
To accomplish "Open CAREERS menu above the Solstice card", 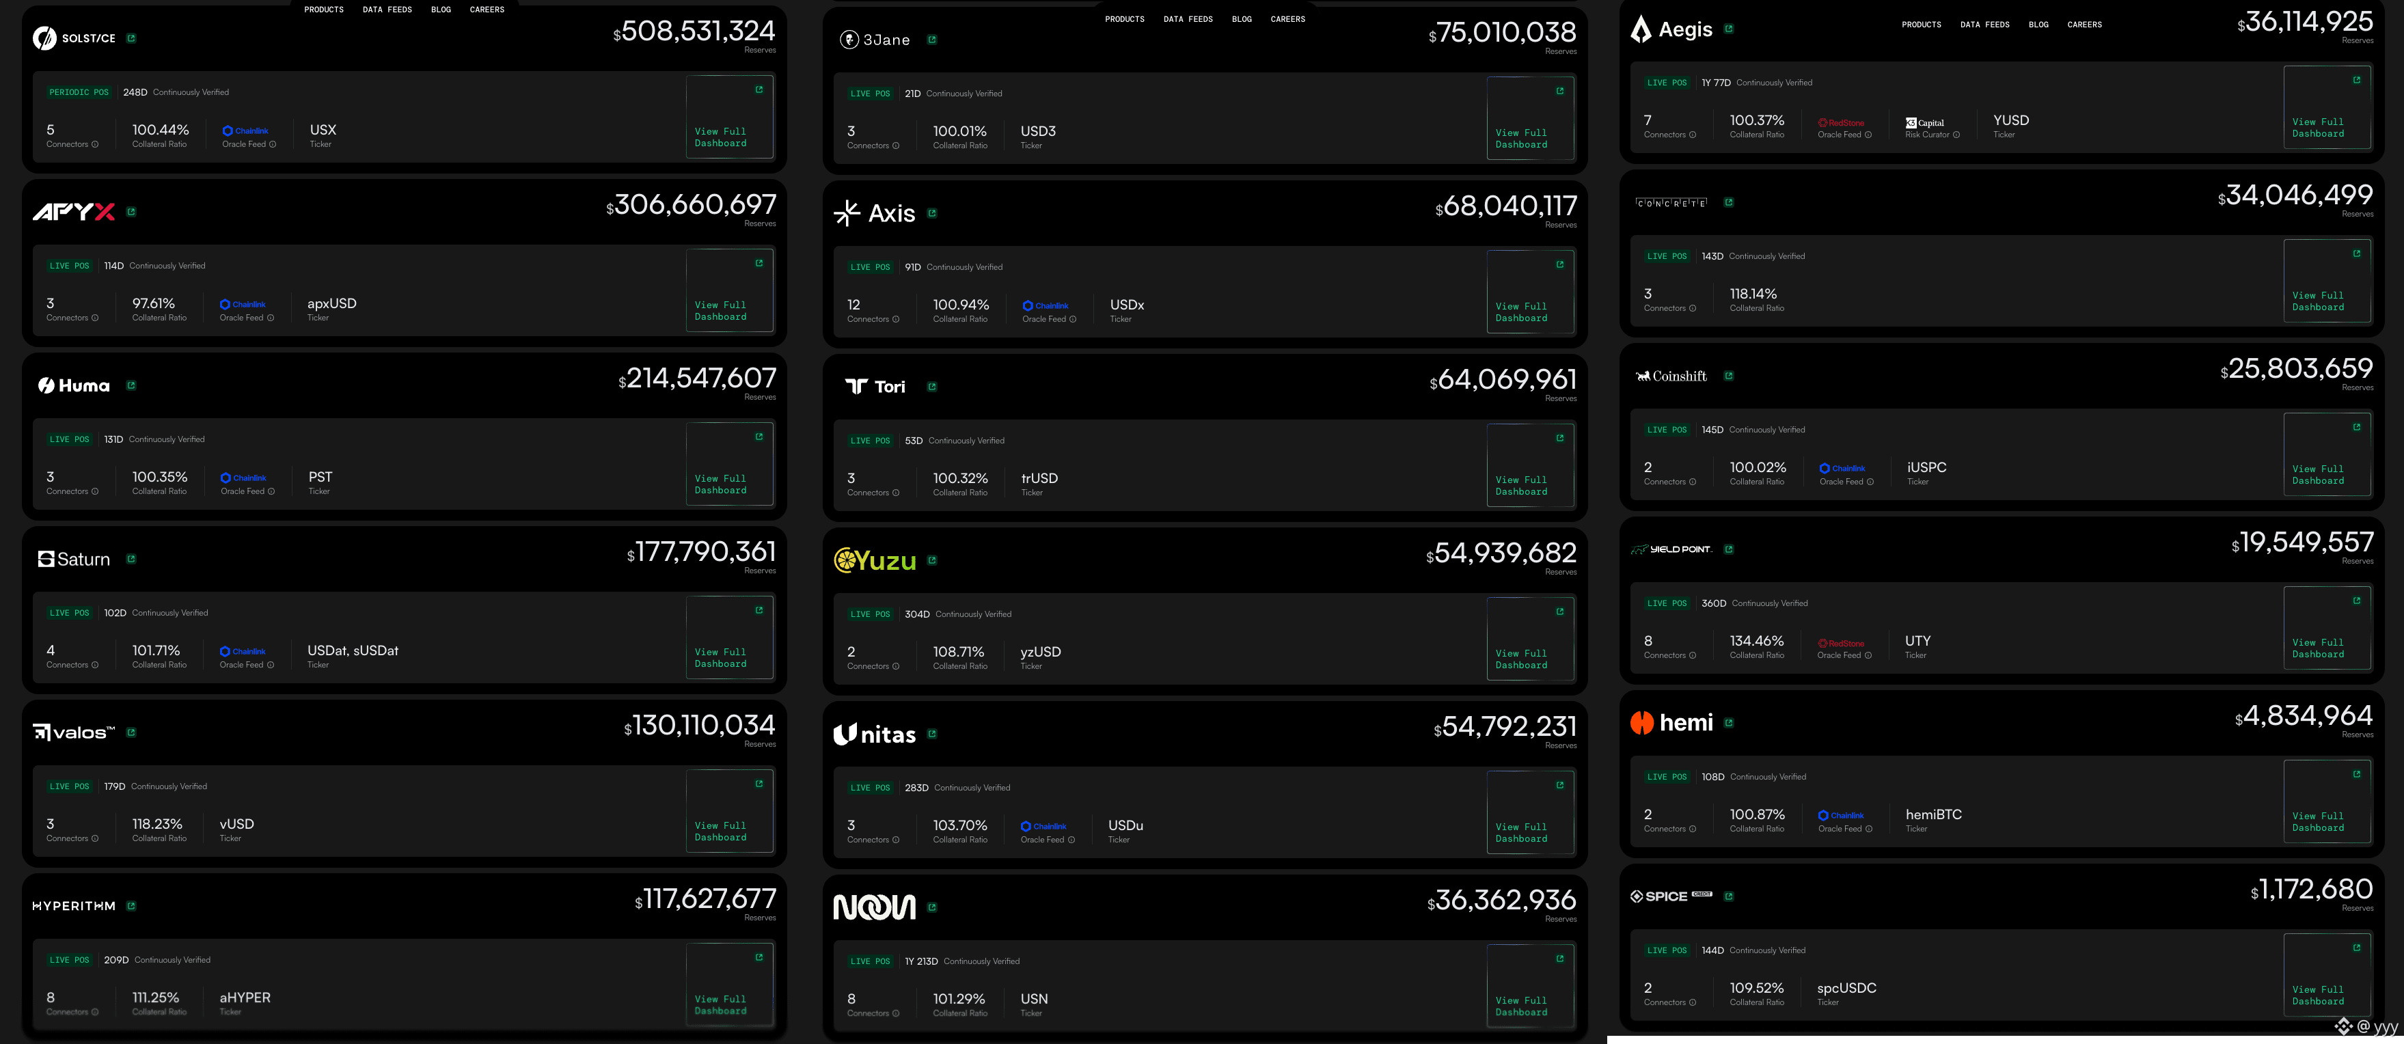I will (487, 10).
